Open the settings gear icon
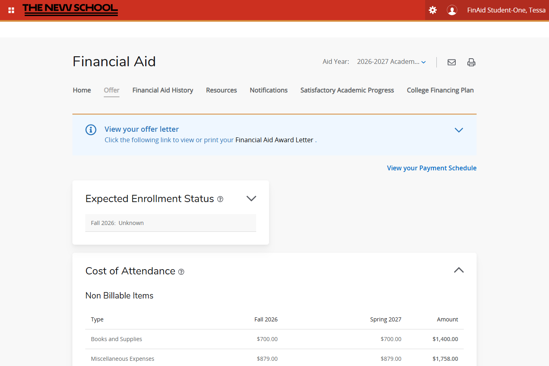This screenshot has width=549, height=366. [433, 10]
